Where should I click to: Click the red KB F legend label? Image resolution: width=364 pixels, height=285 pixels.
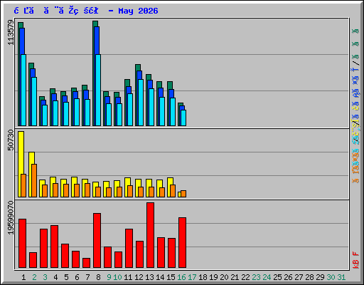(355, 260)
